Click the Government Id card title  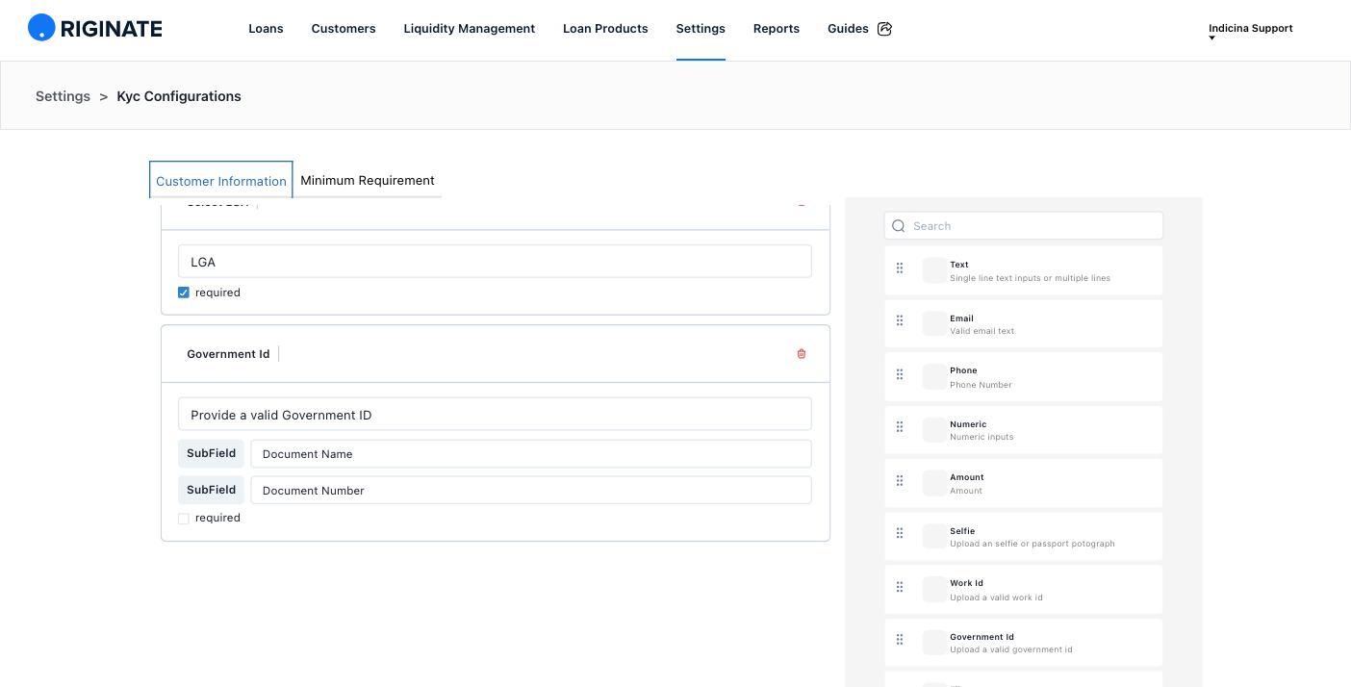(228, 354)
